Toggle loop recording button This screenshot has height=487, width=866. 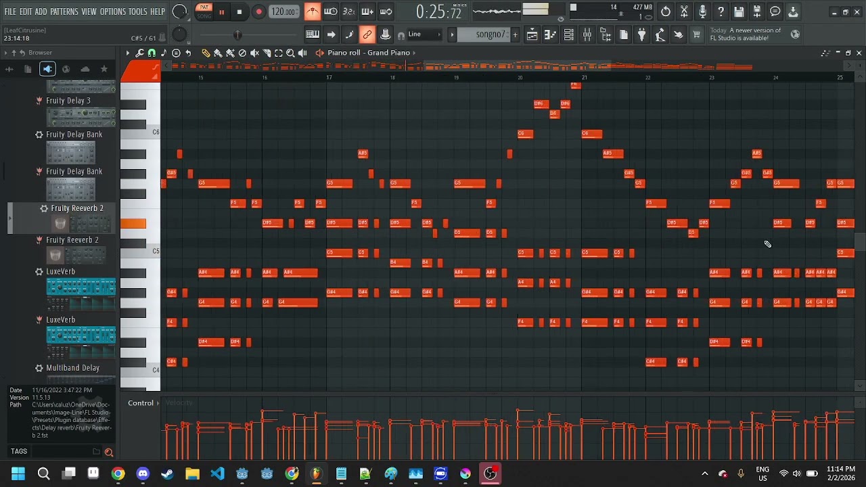pos(386,11)
